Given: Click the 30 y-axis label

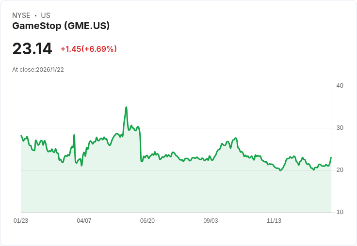Looking at the screenshot, I should pos(340,128).
